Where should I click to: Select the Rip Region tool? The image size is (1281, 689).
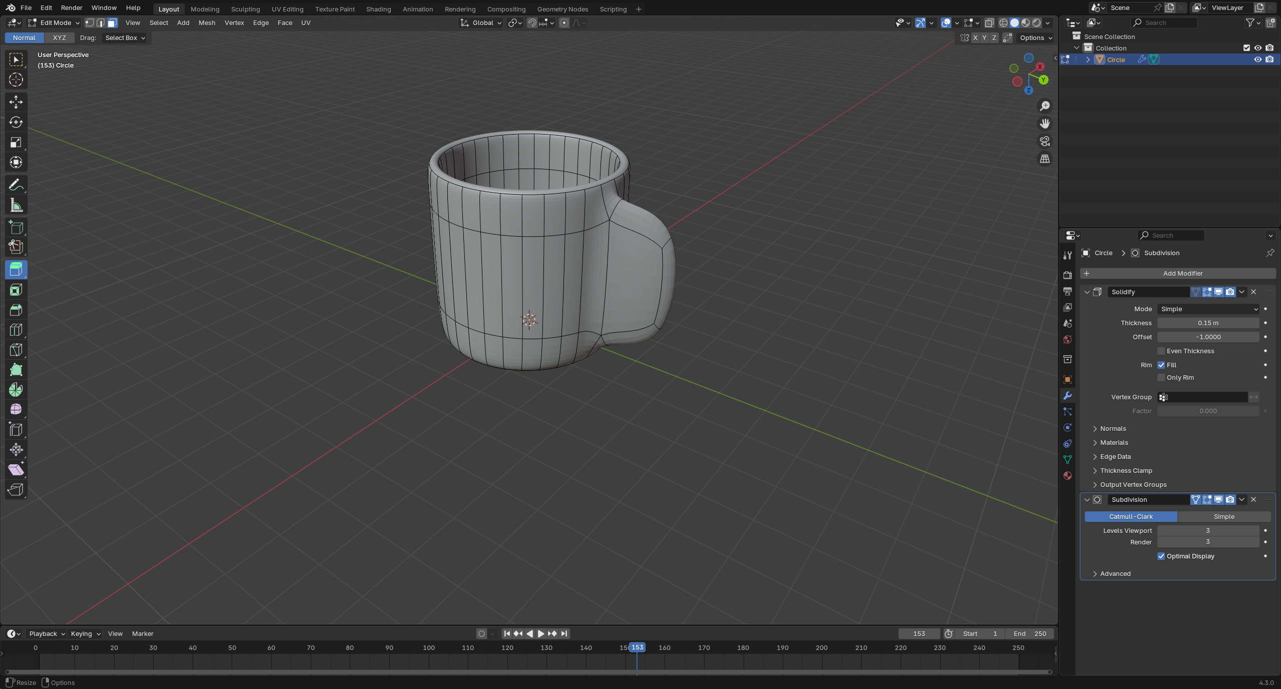coord(16,489)
